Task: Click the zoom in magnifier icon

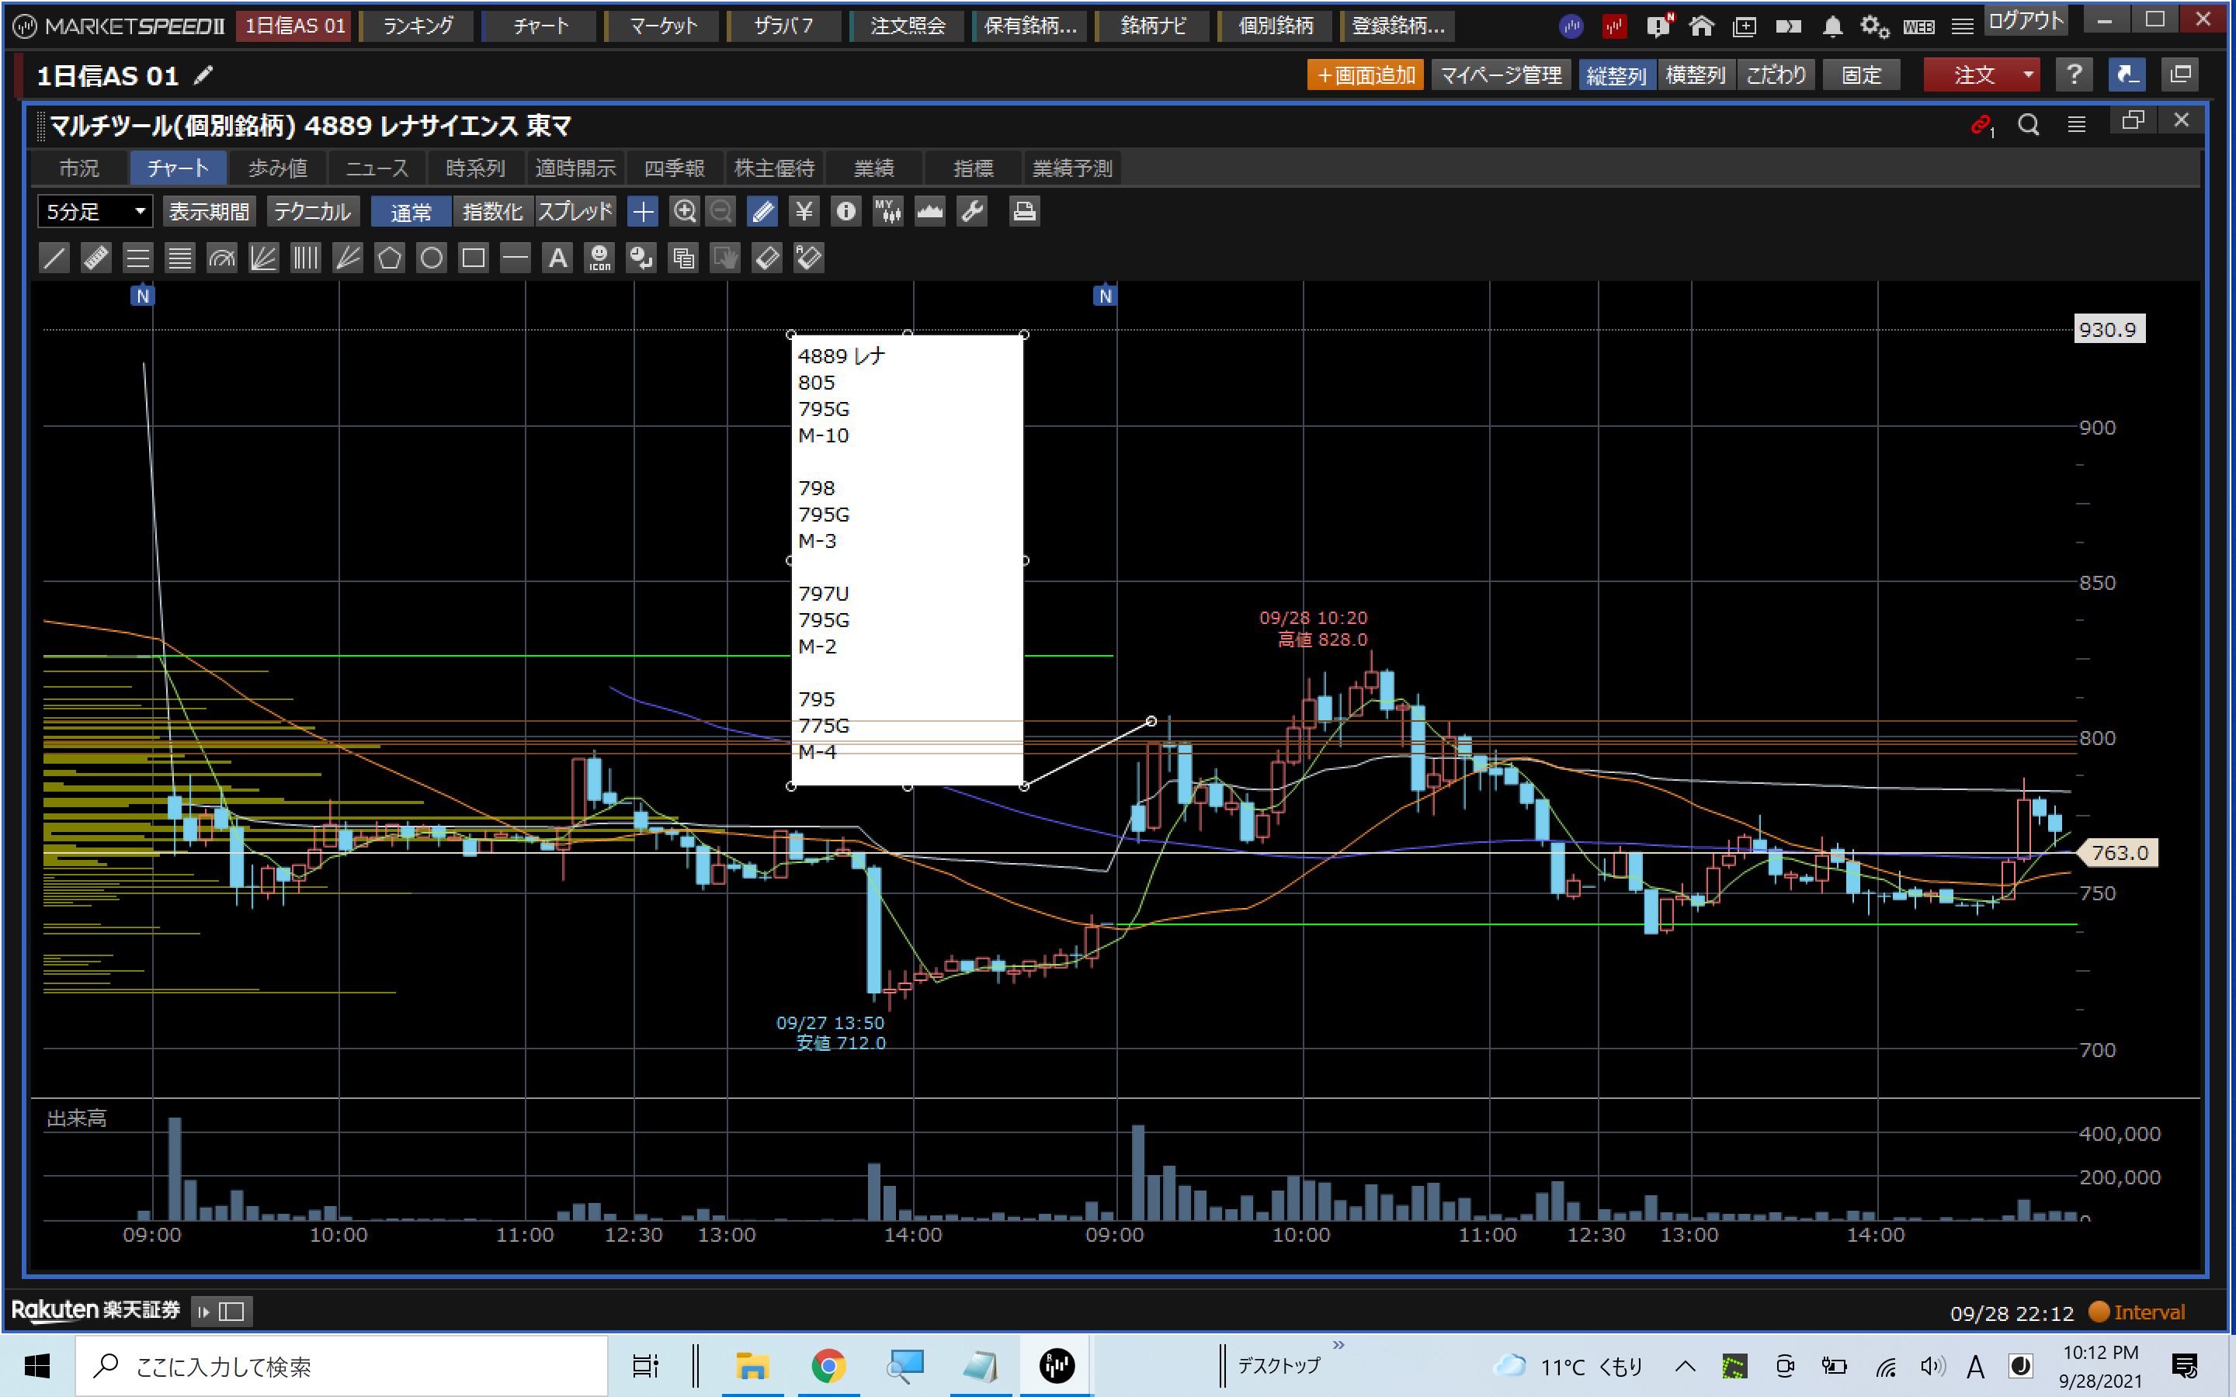Action: click(x=684, y=212)
